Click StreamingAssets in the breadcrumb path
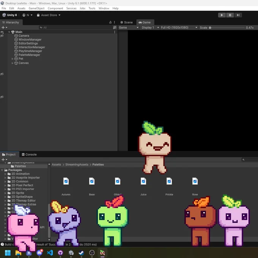 (x=77, y=165)
